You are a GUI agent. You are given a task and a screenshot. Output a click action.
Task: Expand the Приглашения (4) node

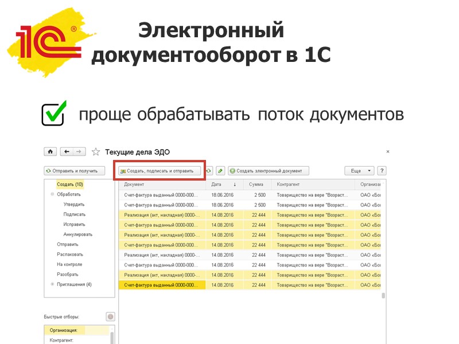(52, 284)
